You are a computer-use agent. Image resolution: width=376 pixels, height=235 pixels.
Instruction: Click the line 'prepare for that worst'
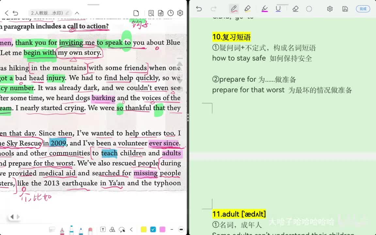(248, 90)
